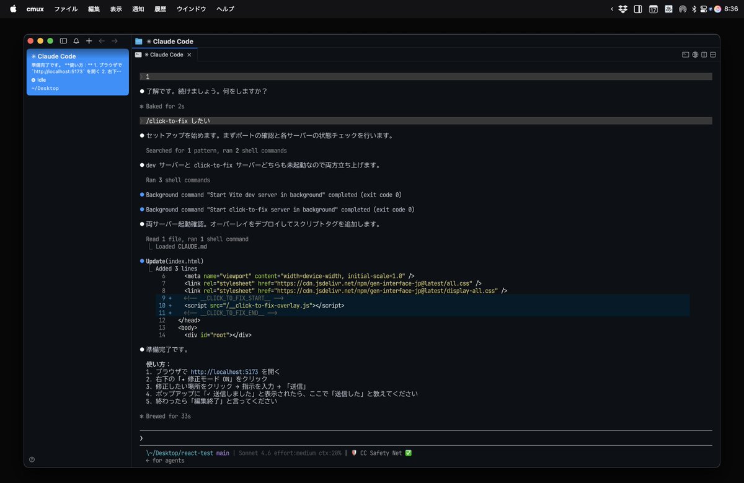Image resolution: width=744 pixels, height=483 pixels.
Task: Select the Claude Code terminal tab
Action: (164, 55)
